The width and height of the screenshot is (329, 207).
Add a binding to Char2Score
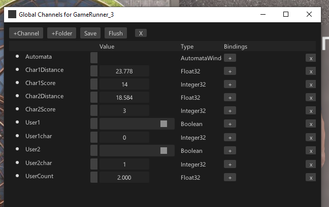[x=230, y=111]
